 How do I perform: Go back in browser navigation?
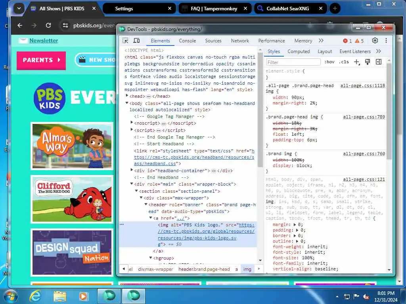tap(20, 25)
